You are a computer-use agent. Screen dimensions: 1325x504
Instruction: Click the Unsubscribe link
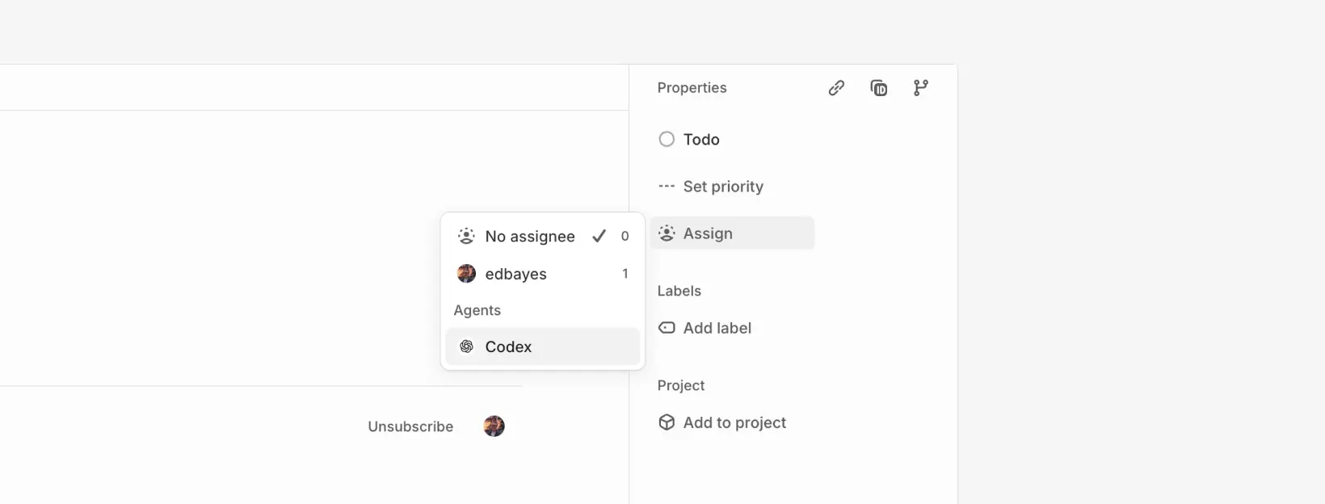(410, 426)
